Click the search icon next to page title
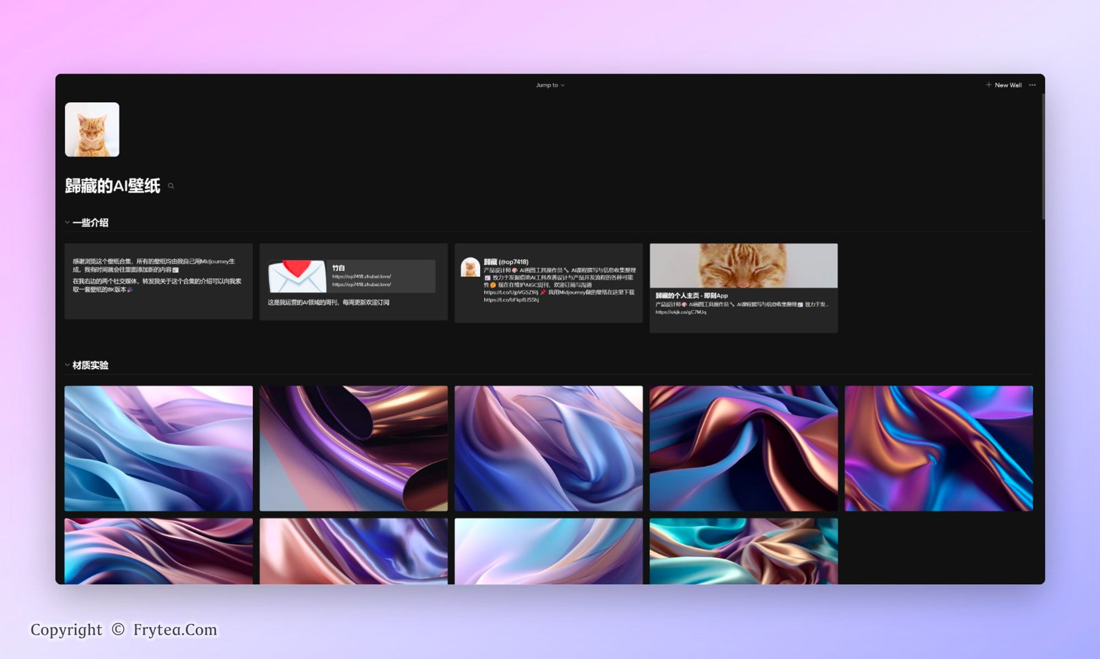This screenshot has height=659, width=1100. click(x=171, y=186)
